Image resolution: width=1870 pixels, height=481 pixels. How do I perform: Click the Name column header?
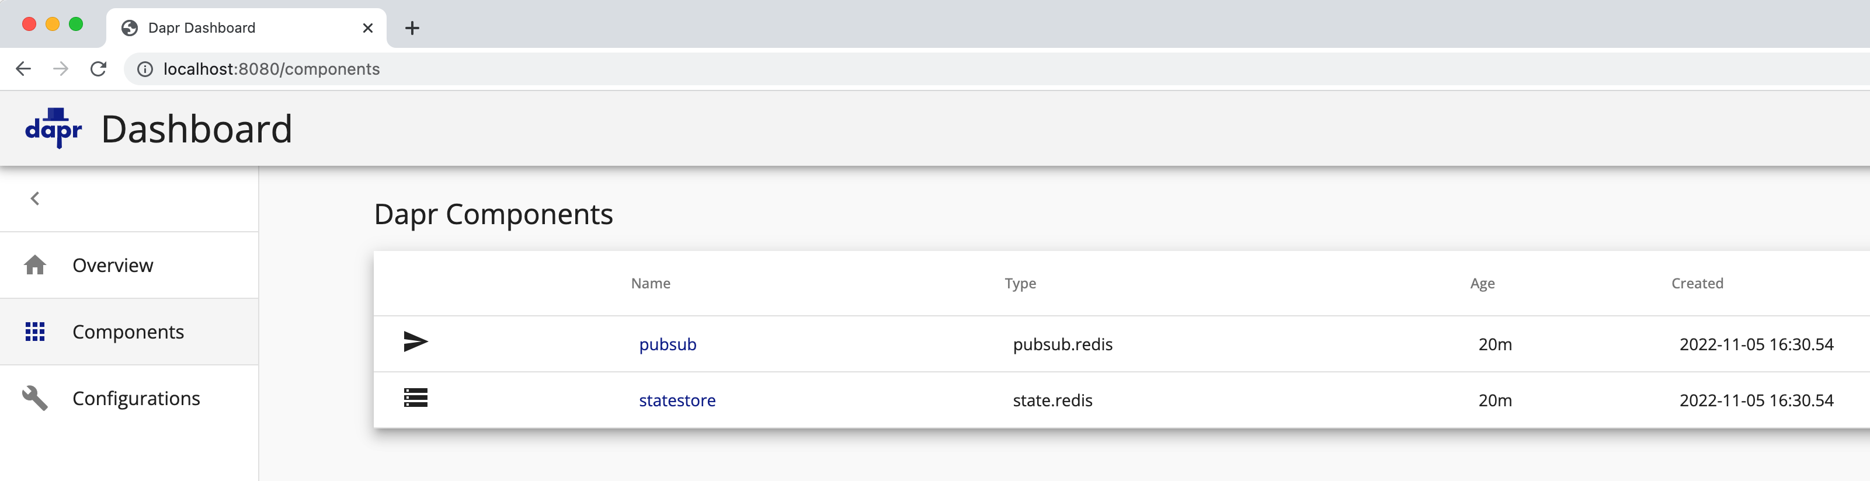651,284
